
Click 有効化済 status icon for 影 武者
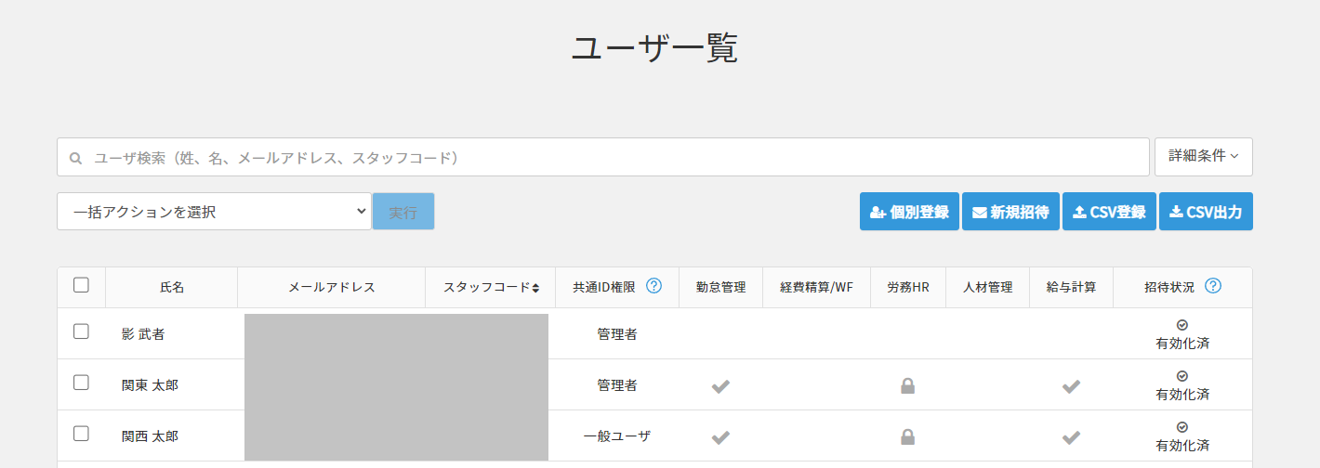tap(1181, 325)
